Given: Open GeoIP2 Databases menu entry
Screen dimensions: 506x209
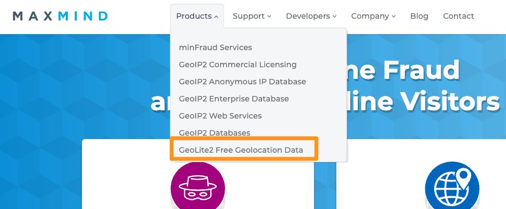Looking at the screenshot, I should (215, 133).
